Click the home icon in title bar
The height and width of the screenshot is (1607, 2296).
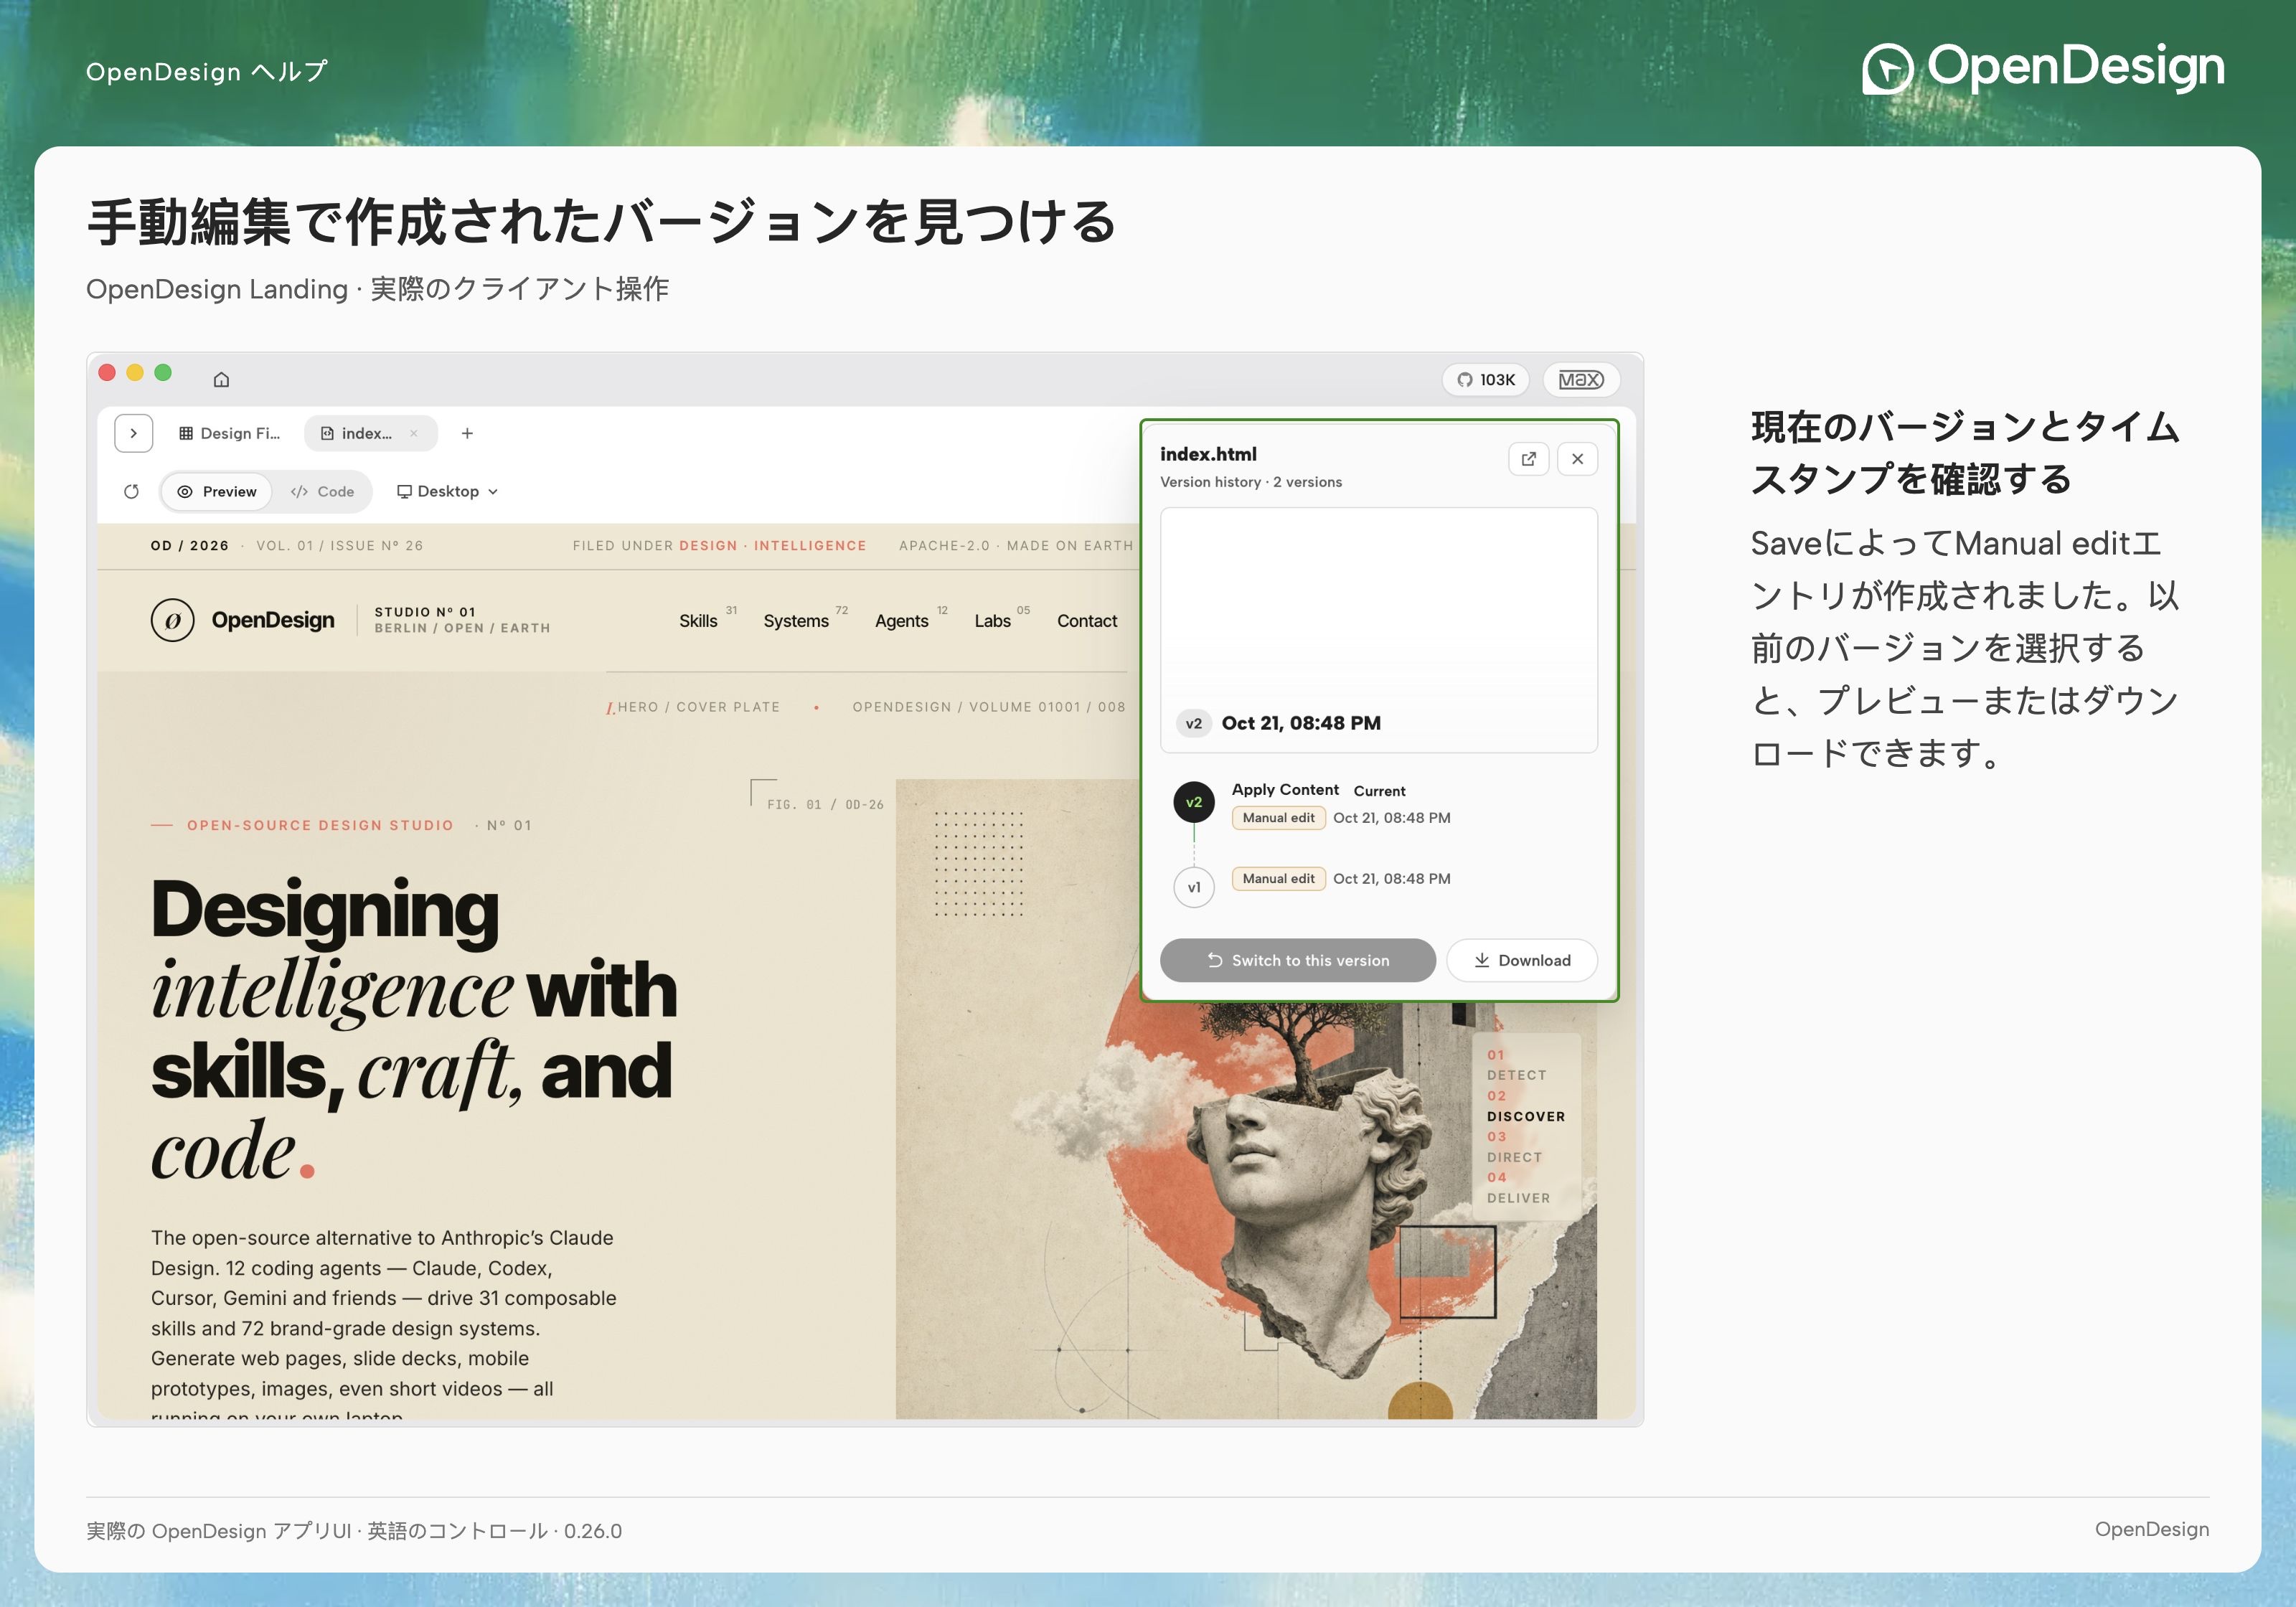[221, 379]
